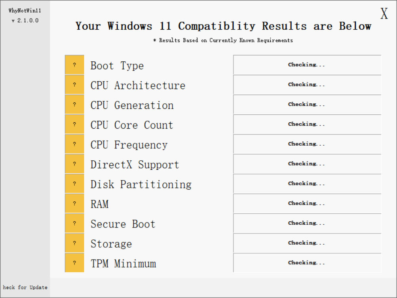Close the WhyNotWin11 window with X
Image resolution: width=397 pixels, height=298 pixels.
pos(383,13)
